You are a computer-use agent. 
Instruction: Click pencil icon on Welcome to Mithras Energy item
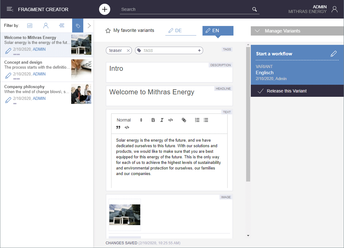point(8,51)
